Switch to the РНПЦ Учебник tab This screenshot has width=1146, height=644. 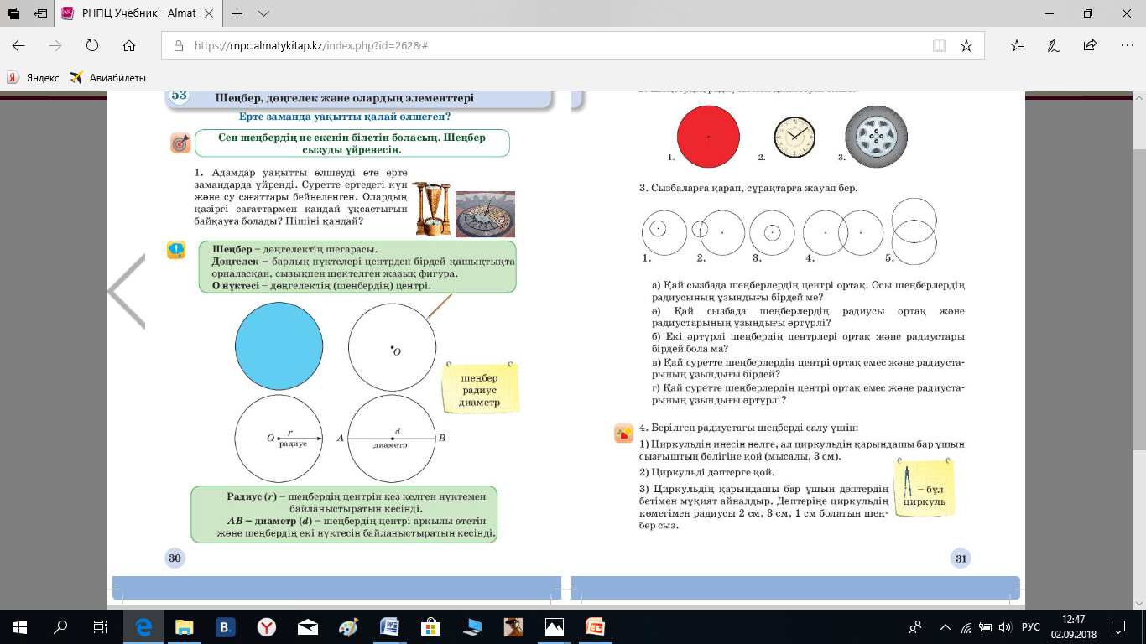click(139, 14)
